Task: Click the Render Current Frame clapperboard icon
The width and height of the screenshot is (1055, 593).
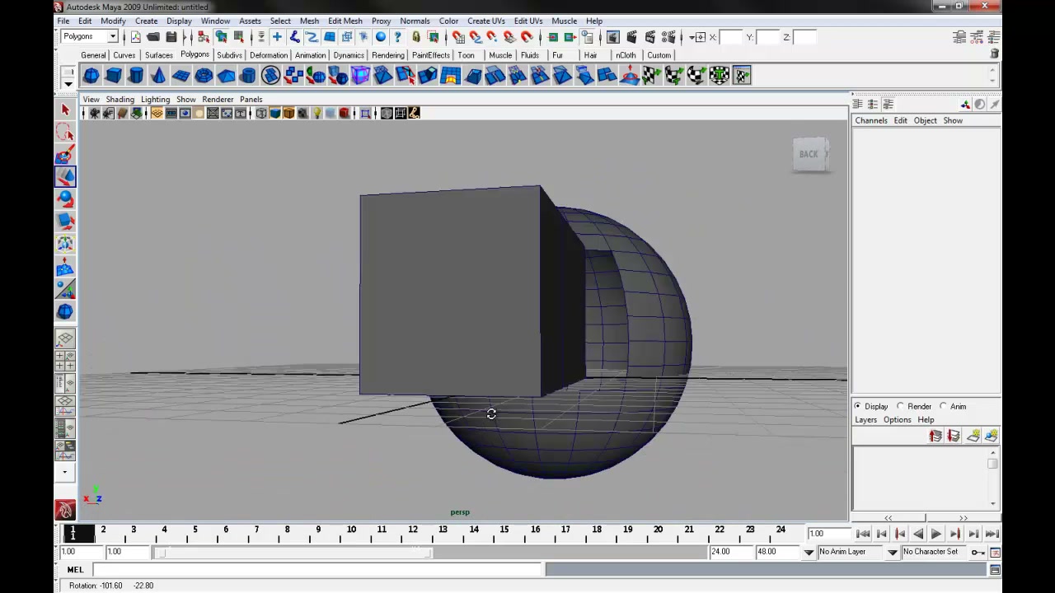Action: click(631, 37)
